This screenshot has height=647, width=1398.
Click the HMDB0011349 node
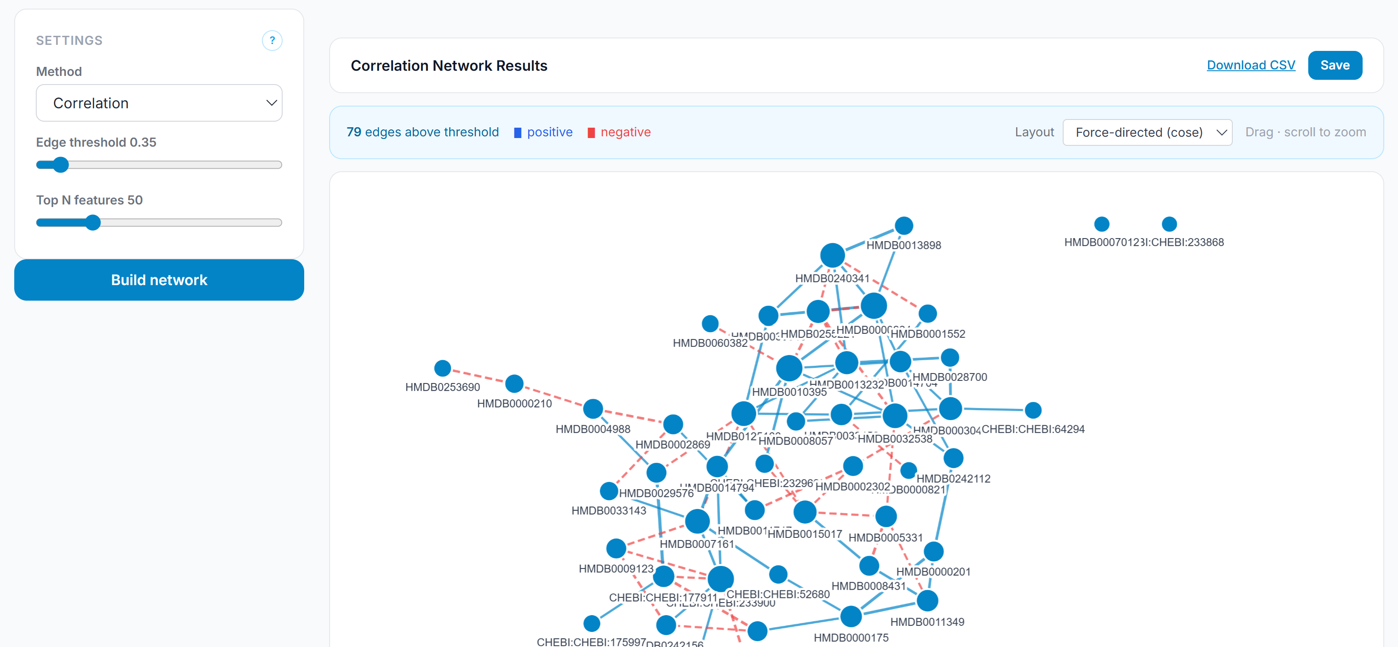[928, 600]
